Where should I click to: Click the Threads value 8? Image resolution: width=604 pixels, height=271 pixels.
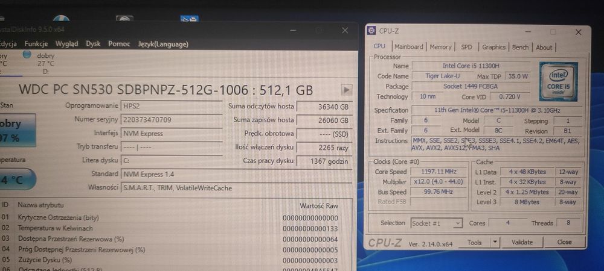pyautogui.click(x=568, y=223)
